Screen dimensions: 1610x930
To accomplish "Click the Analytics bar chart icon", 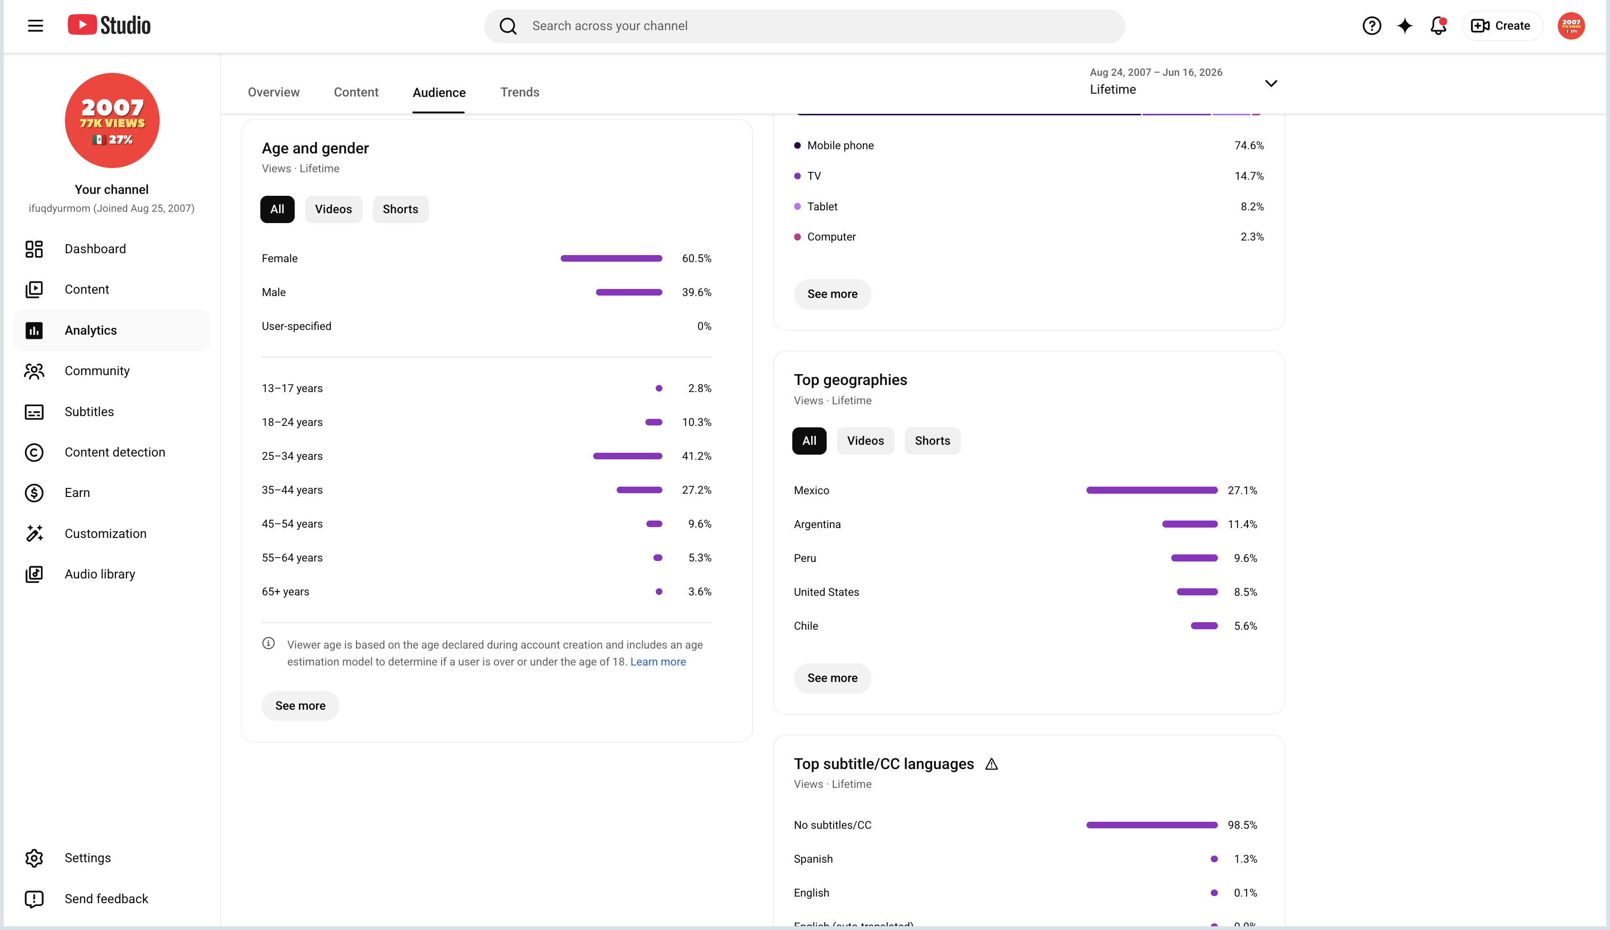I will point(34,330).
